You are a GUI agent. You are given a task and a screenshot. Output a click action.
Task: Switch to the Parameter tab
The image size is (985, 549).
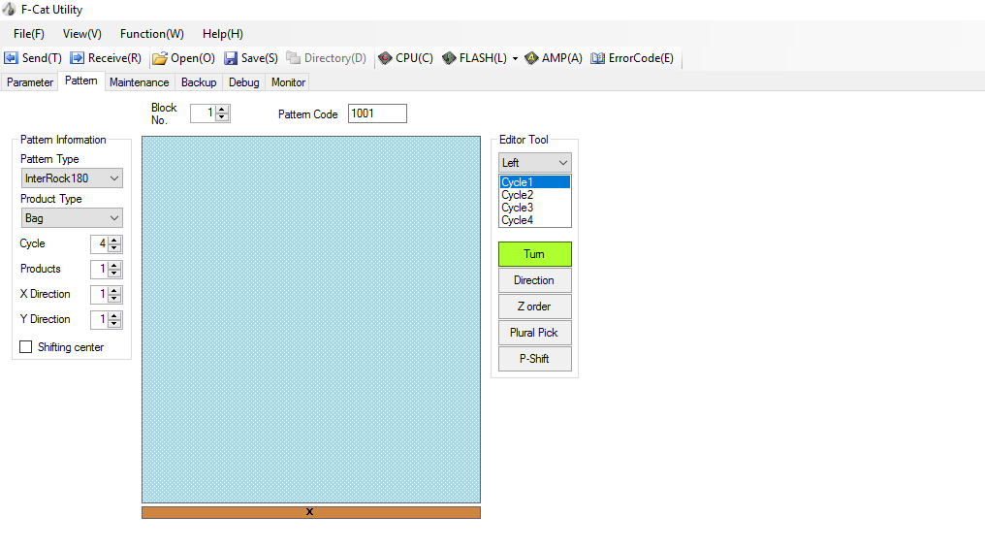pos(29,82)
